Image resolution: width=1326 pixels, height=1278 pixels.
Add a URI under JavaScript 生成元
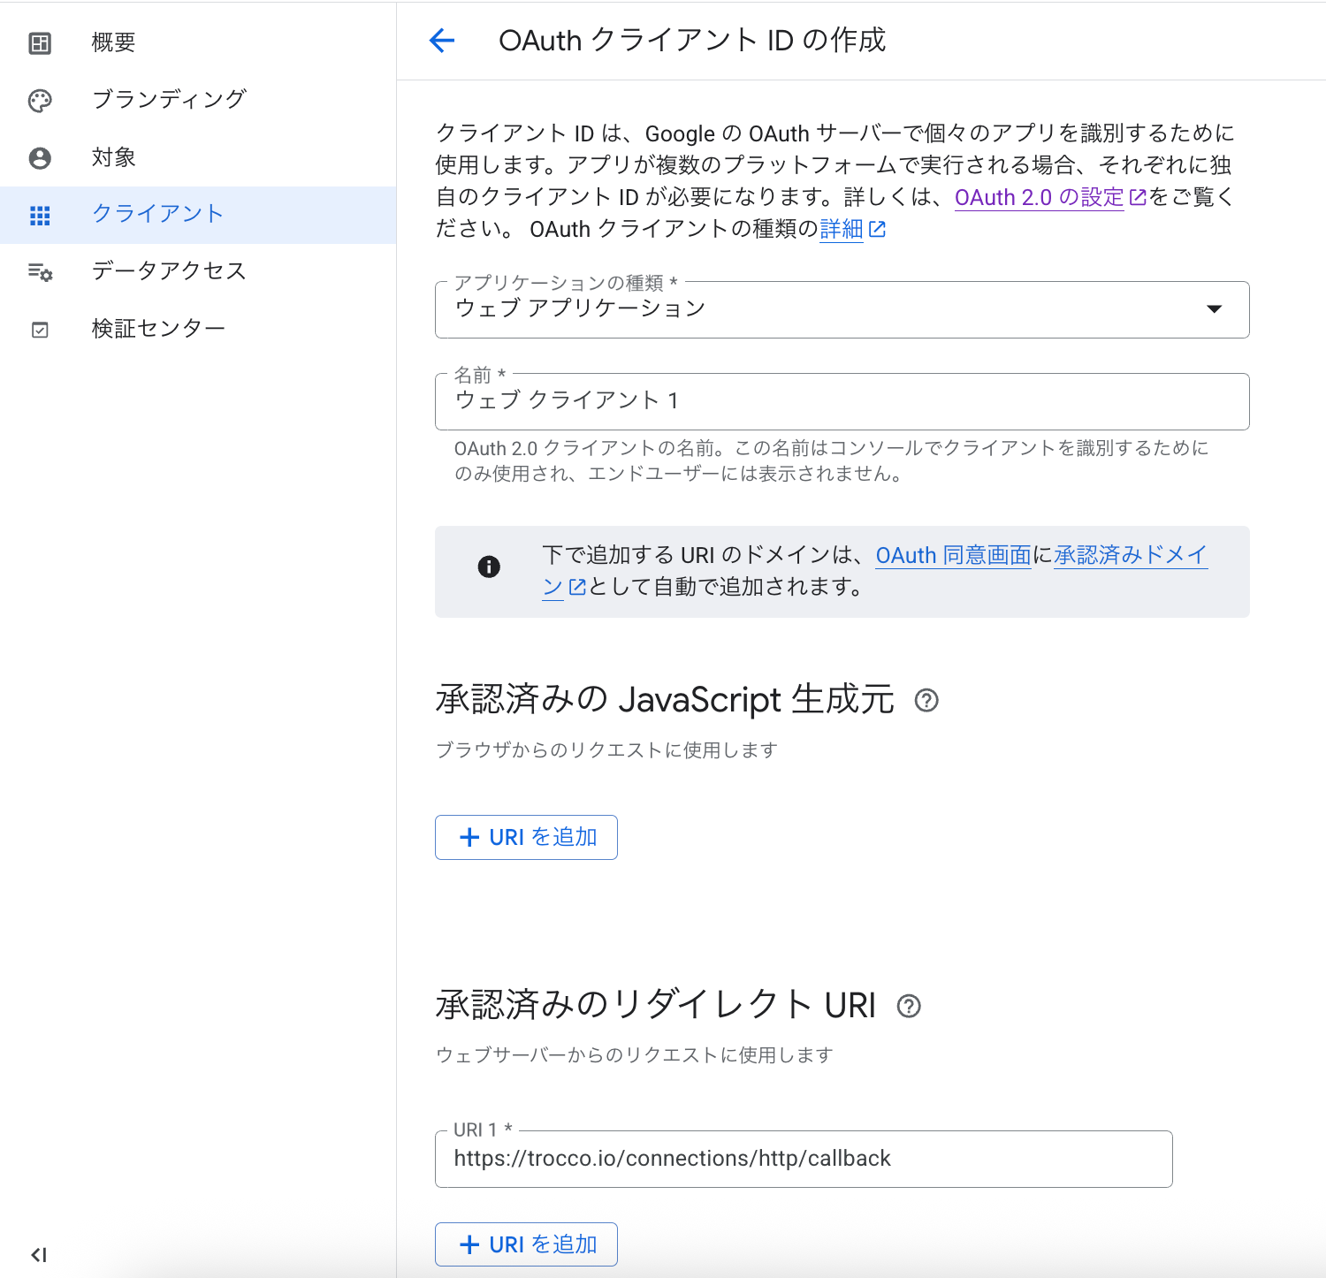(x=526, y=837)
